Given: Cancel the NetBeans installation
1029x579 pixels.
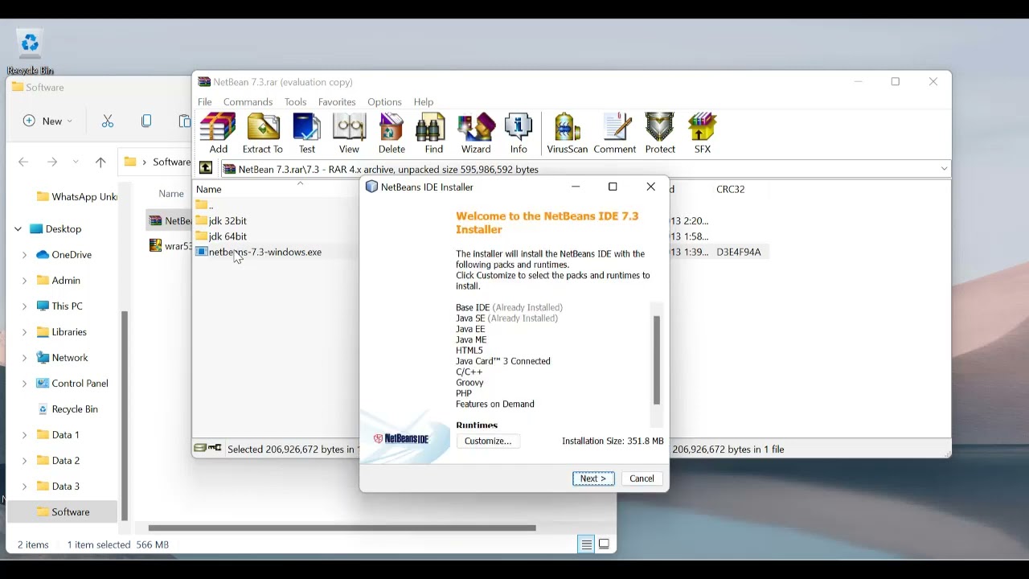Looking at the screenshot, I should (642, 478).
